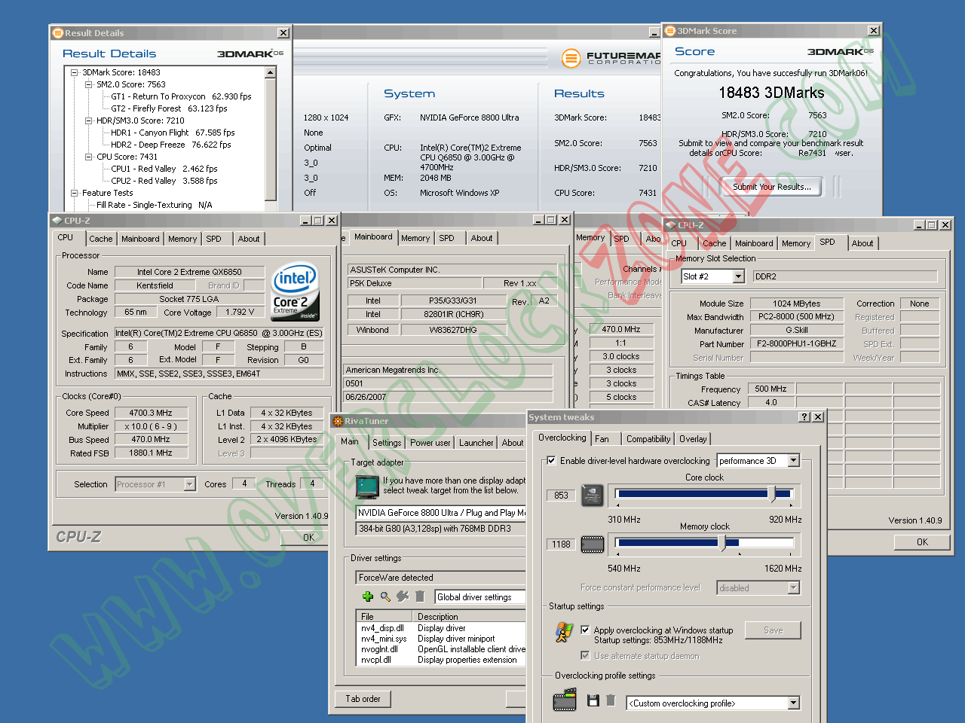Click the memory chip icon beside Memory clock

tap(593, 544)
